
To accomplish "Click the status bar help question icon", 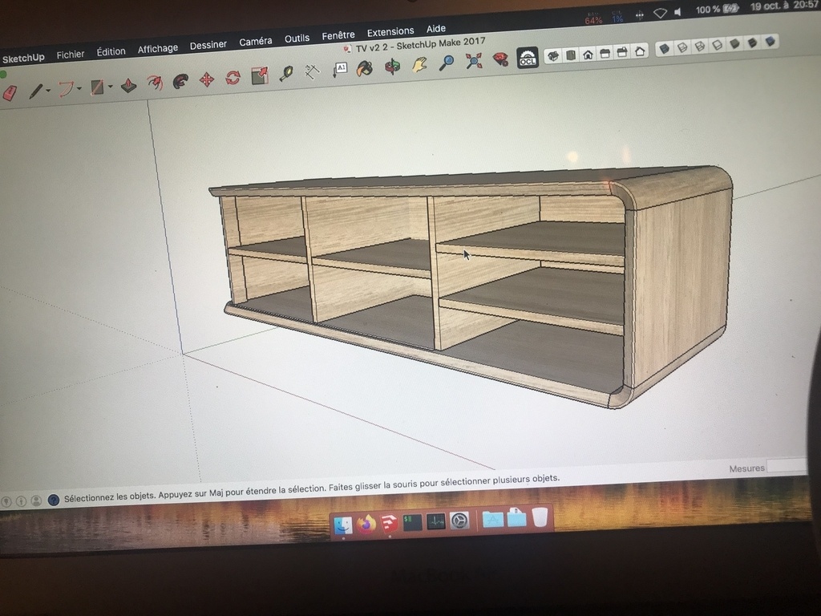I will click(54, 500).
